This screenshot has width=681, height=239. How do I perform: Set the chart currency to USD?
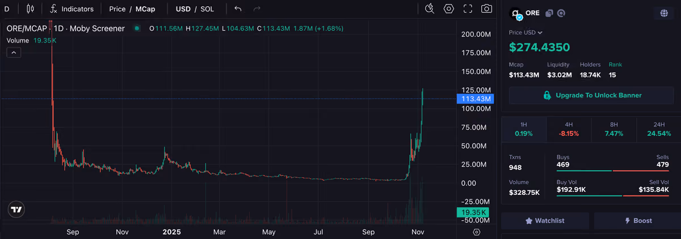coord(183,9)
